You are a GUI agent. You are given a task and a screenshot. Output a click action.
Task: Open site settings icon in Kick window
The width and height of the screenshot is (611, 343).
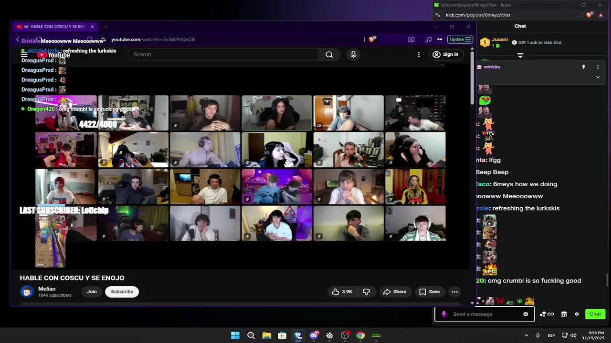tap(438, 15)
